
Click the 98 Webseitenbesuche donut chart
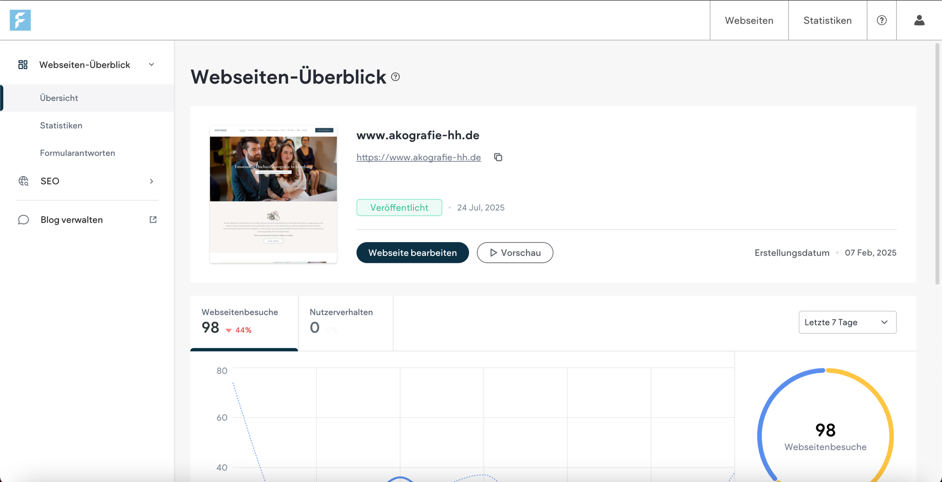point(825,426)
